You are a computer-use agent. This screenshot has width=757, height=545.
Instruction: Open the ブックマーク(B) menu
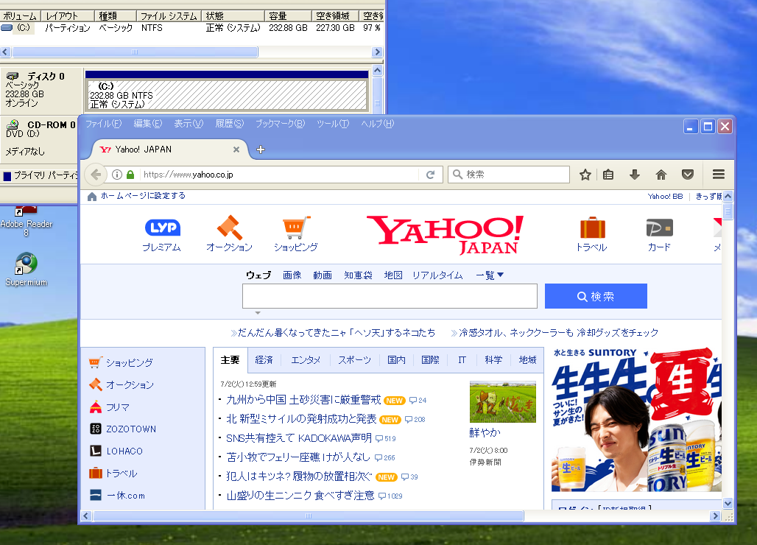(280, 124)
